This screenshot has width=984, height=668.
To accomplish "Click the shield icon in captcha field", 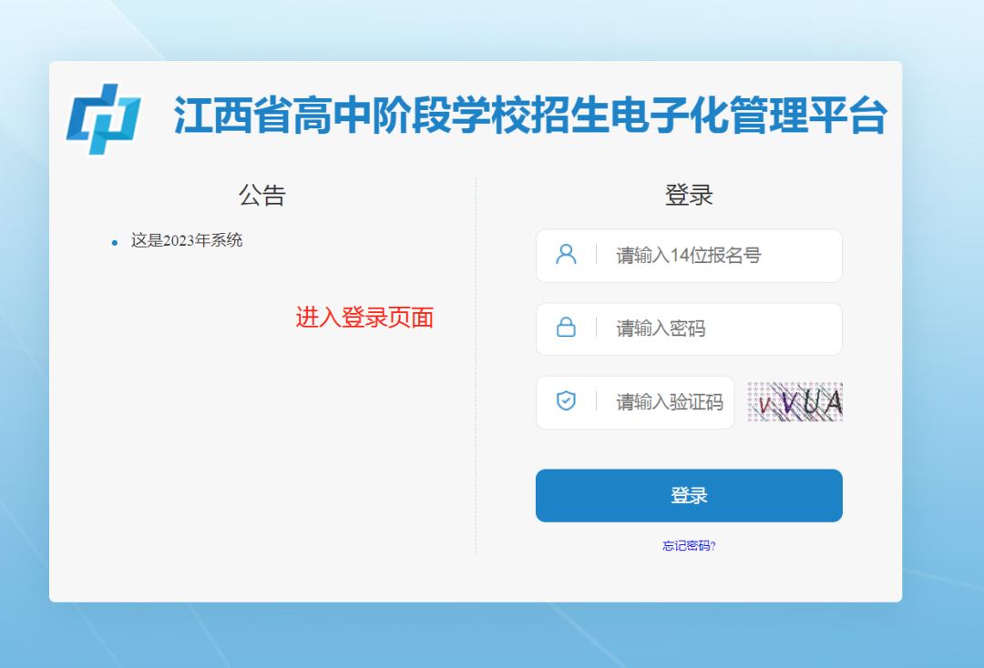I will (x=566, y=401).
